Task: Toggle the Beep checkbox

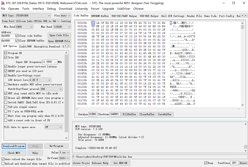Action: click(206, 163)
